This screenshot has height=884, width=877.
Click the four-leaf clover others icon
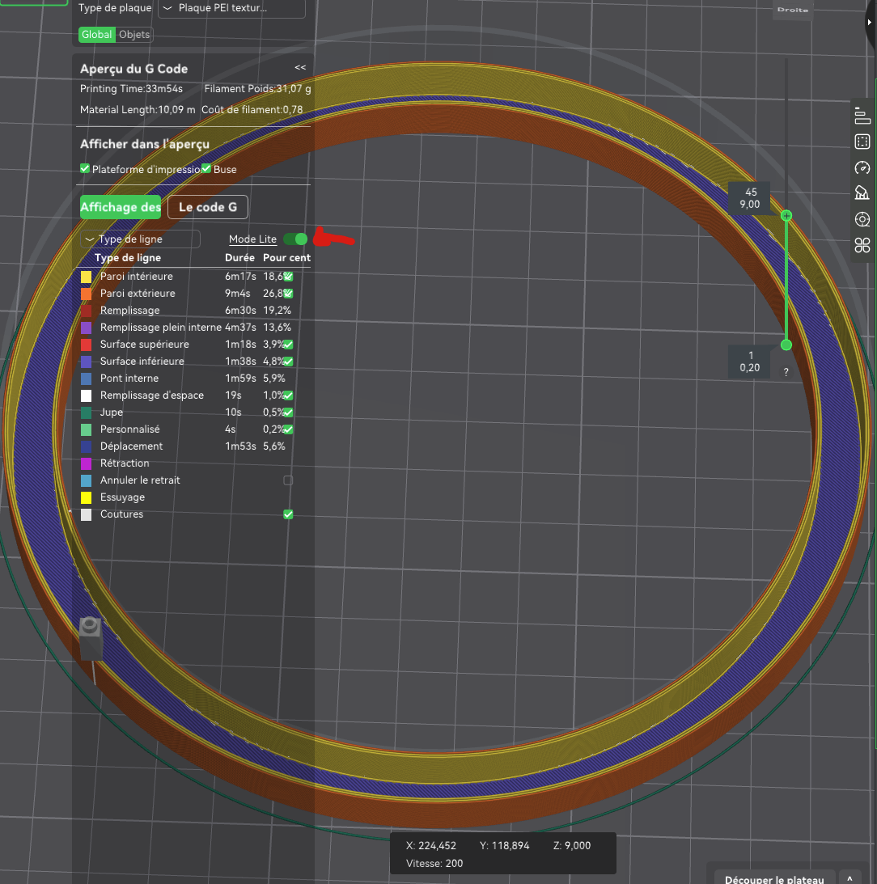(862, 245)
